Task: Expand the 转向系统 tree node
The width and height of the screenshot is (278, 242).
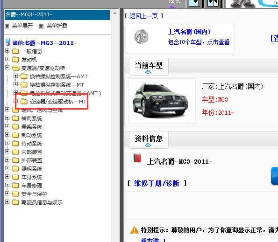Action: pyautogui.click(x=7, y=118)
